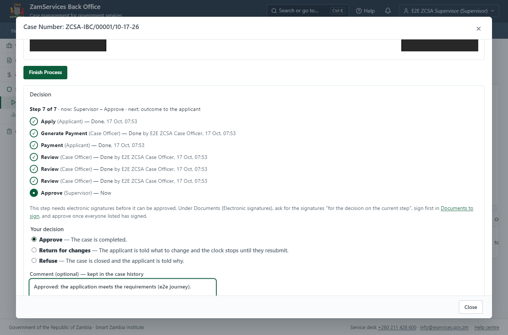Open the document page icon in the sidebar
The width and height of the screenshot is (508, 335).
[9, 60]
